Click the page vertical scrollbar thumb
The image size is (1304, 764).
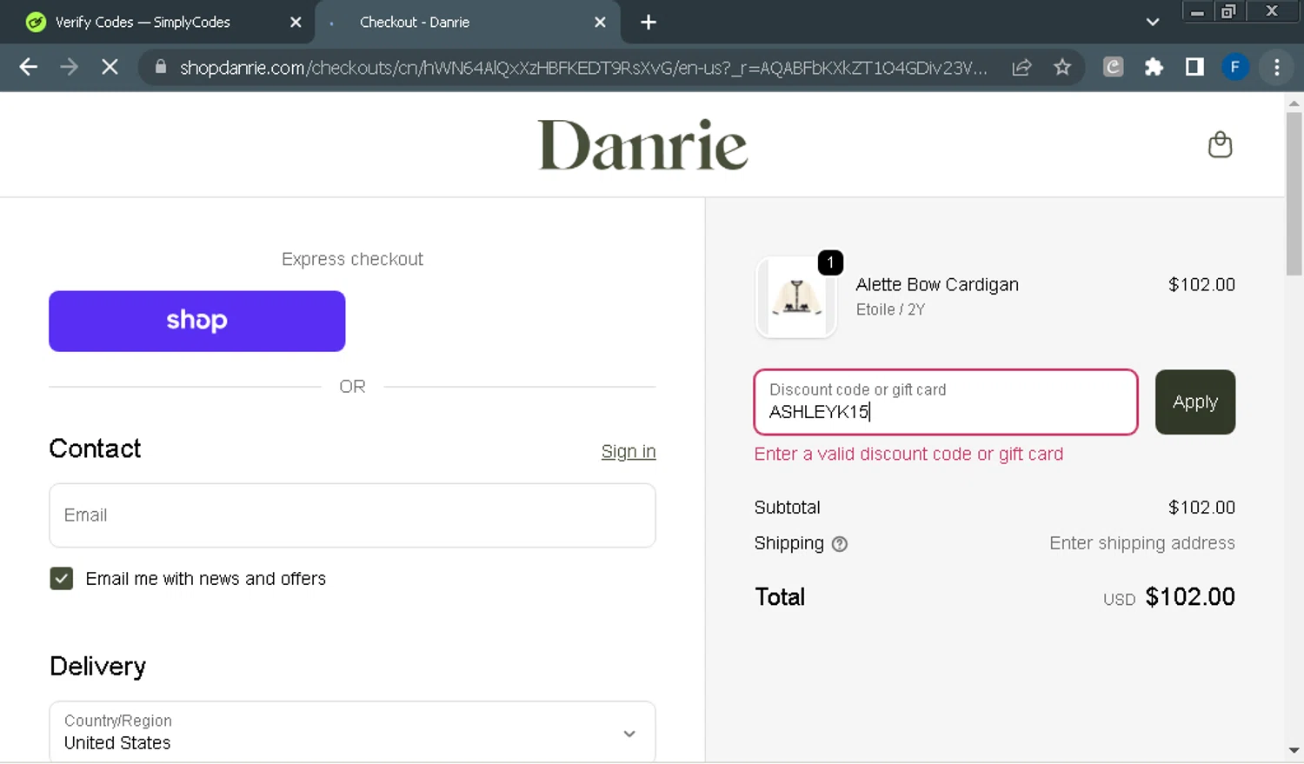1294,193
